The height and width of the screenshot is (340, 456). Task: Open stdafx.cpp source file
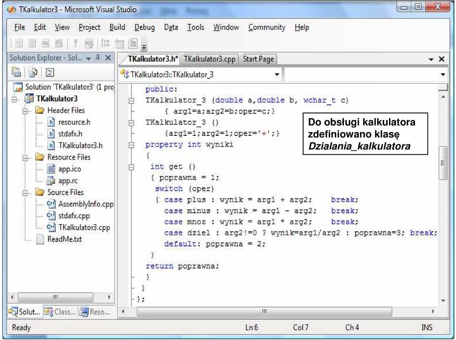tap(74, 216)
